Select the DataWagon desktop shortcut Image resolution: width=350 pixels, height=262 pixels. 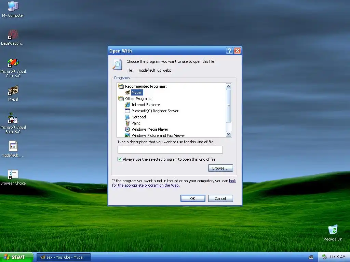click(13, 37)
